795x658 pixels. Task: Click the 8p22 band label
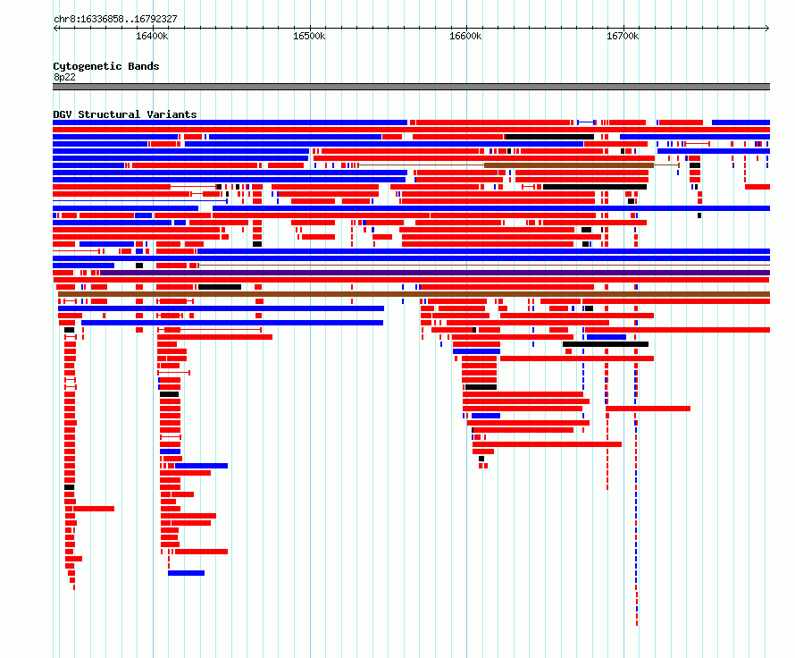[x=64, y=77]
